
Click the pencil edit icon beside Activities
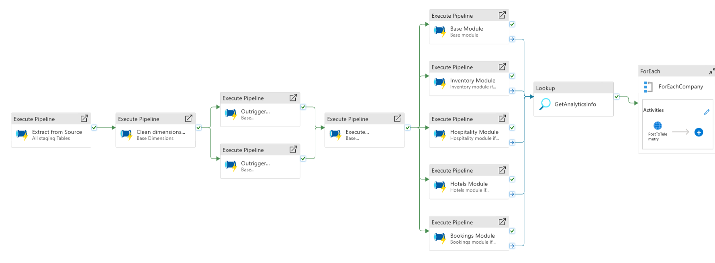coord(707,112)
